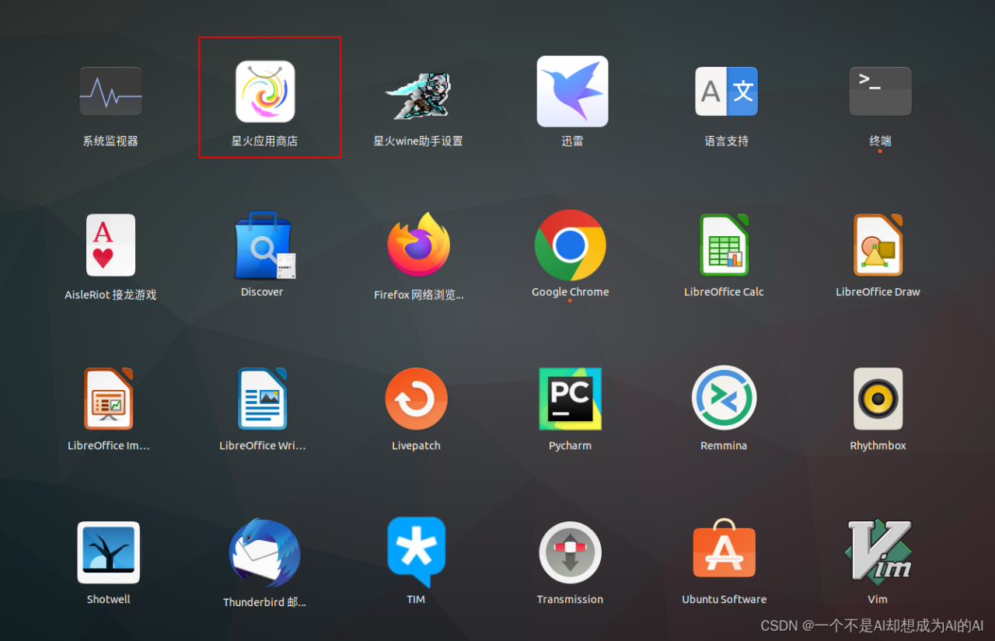Open the TIM messaging app

[x=417, y=552]
